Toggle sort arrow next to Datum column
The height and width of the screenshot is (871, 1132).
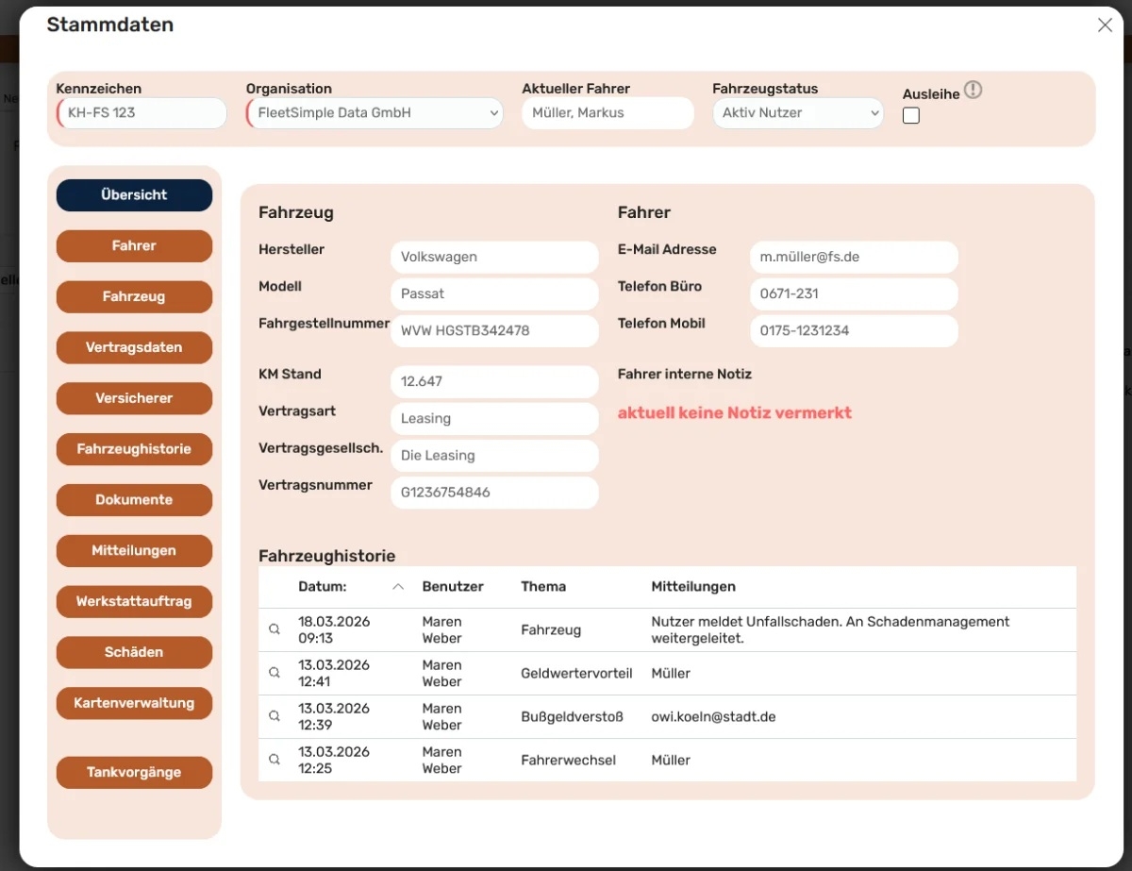[398, 586]
